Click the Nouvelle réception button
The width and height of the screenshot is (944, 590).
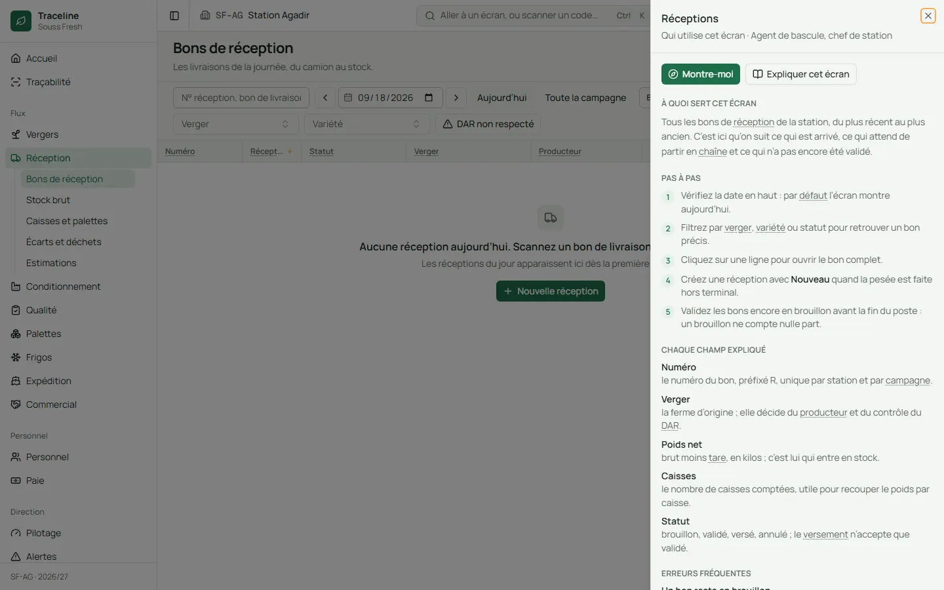pos(551,291)
